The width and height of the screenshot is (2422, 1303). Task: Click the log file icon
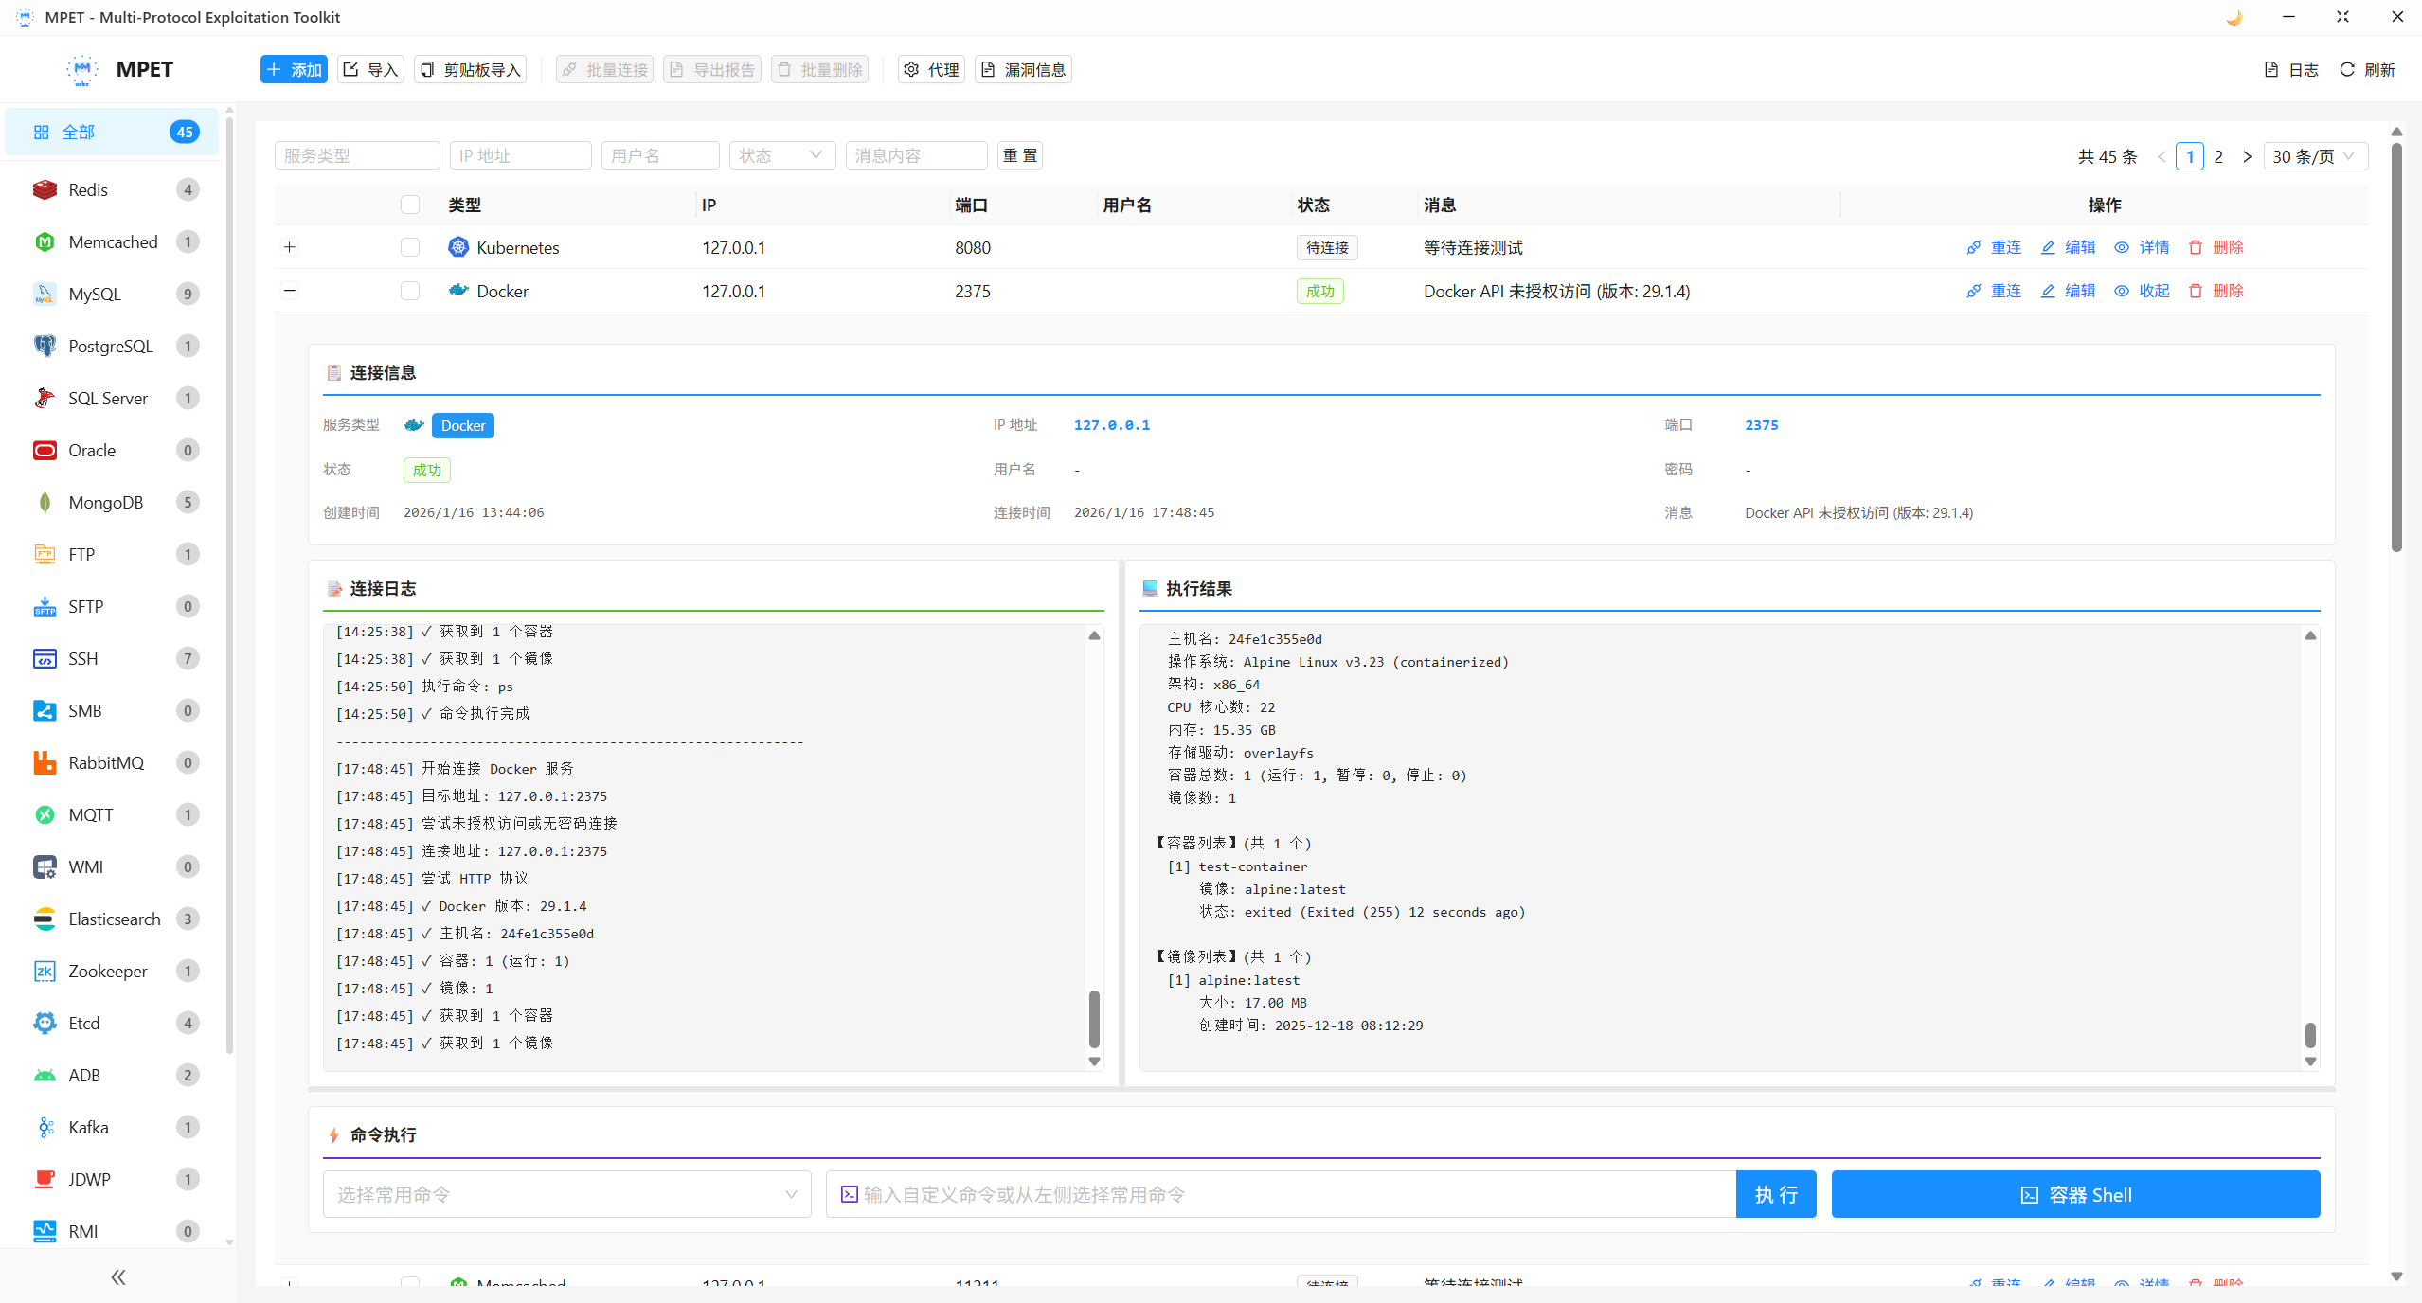pyautogui.click(x=2271, y=69)
